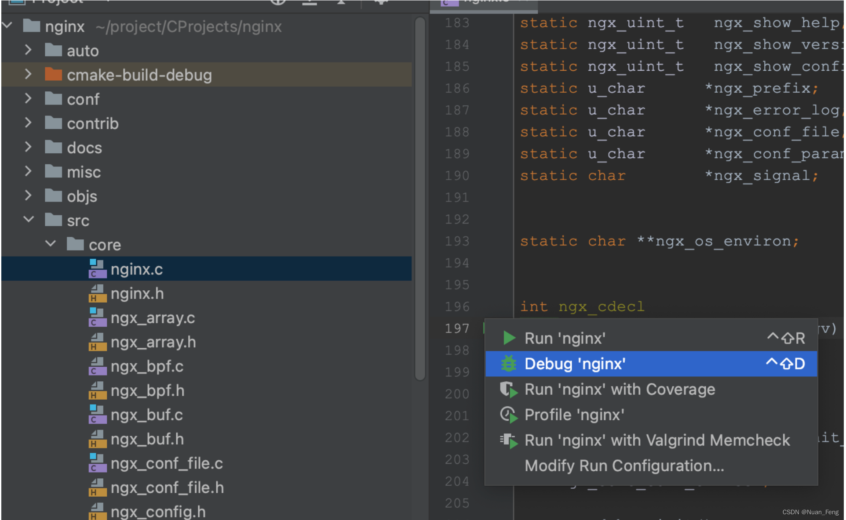Screen dimensions: 846x520
Task: Open ngx_conf_file.c file name
Action: pyautogui.click(x=167, y=463)
